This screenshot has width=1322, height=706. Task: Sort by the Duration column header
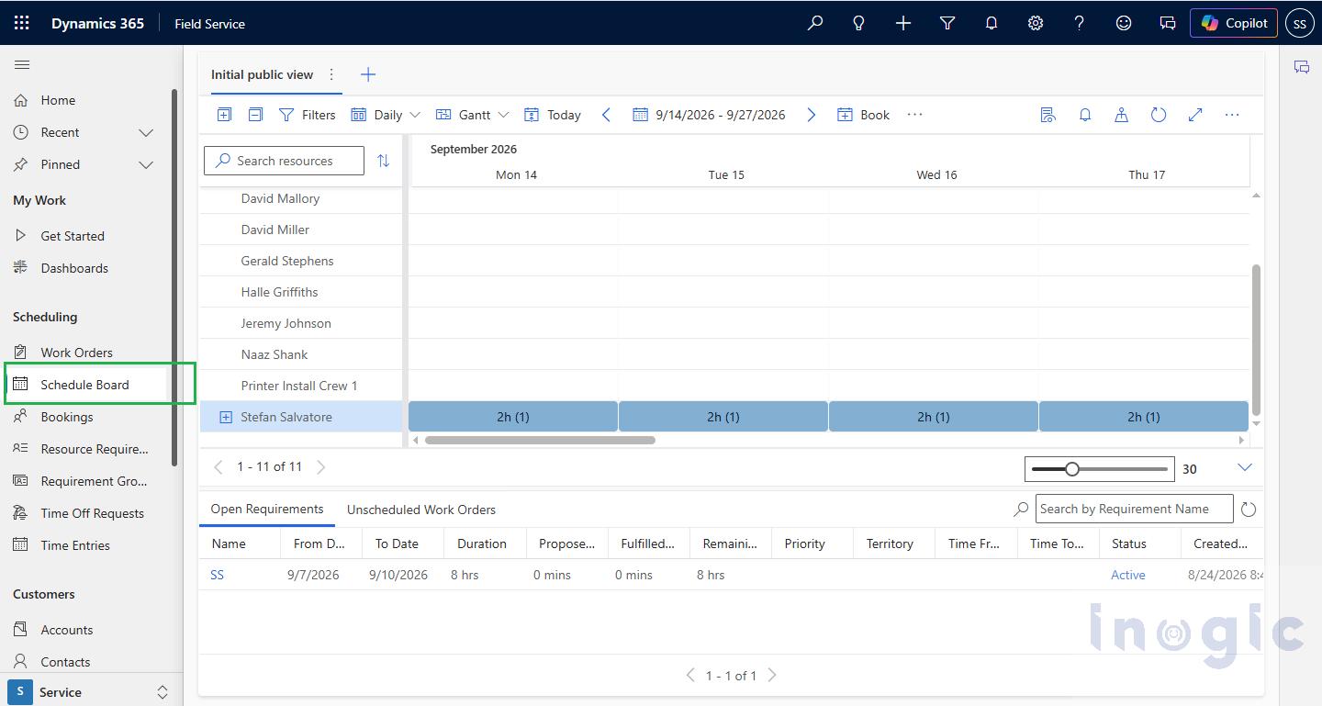[x=482, y=544]
